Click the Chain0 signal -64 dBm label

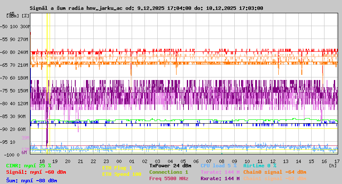pyautogui.click(x=274, y=172)
